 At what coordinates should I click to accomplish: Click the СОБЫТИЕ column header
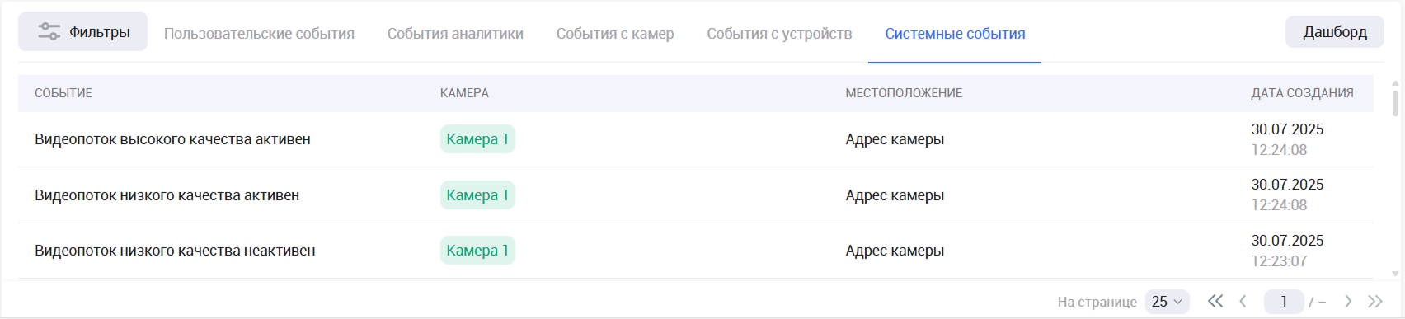63,93
